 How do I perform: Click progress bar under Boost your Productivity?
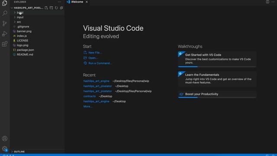(x=217, y=97)
